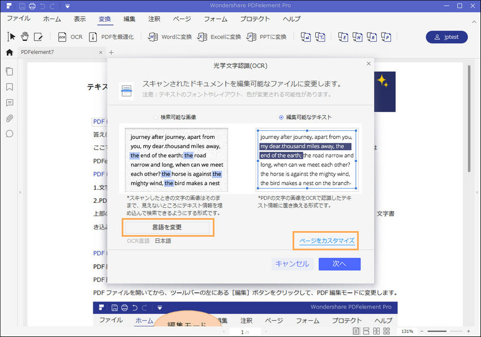
Task: Select the arrow selection tool
Action: pyautogui.click(x=11, y=37)
